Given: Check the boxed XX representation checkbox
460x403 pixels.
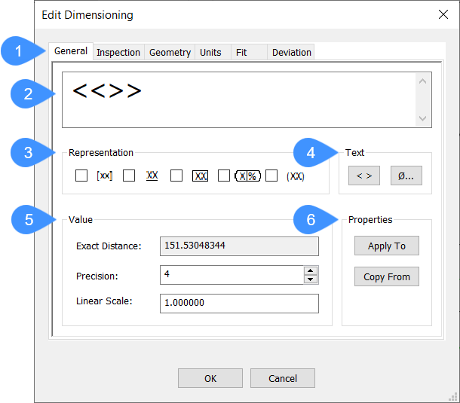Looking at the screenshot, I should [176, 176].
